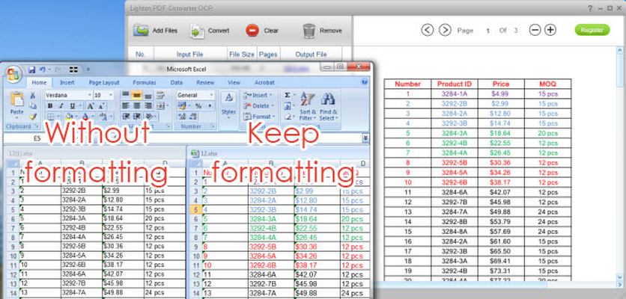Save the workbook from Quick Access Toolbar
Image resolution: width=626 pixels, height=299 pixels.
(32, 70)
